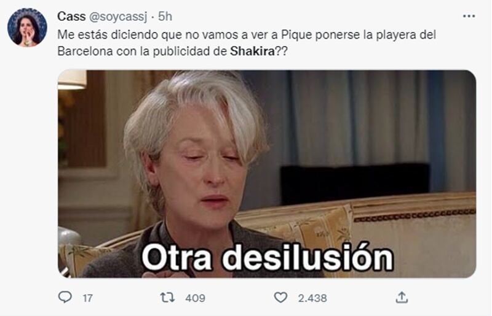492x316 pixels.
Task: Retweet using the retweet arrows icon
Action: pyautogui.click(x=167, y=297)
